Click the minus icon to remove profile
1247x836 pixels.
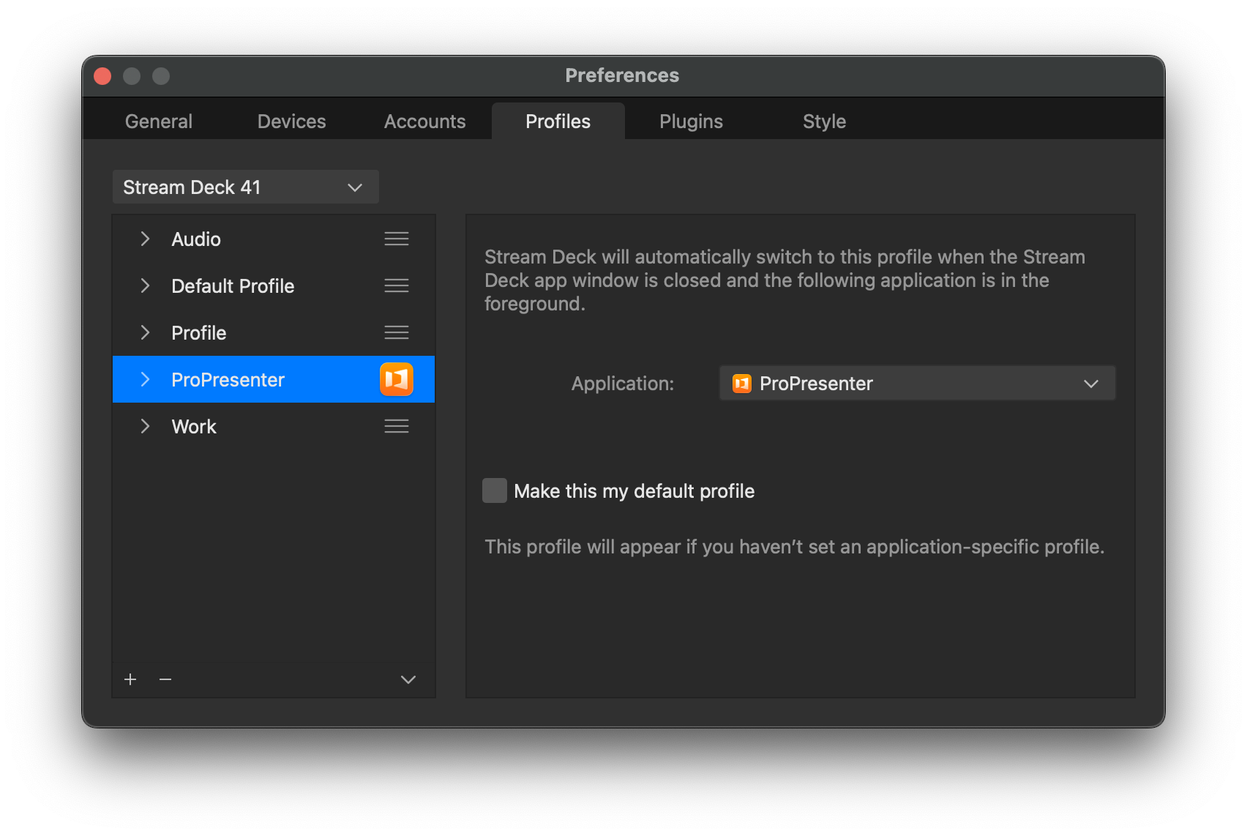pyautogui.click(x=165, y=679)
